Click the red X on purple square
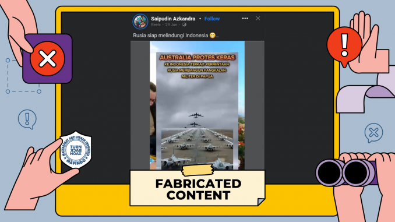The width and height of the screenshot is (395, 222). (47, 59)
